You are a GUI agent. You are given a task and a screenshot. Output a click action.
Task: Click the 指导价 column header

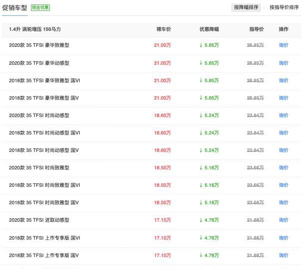click(256, 29)
